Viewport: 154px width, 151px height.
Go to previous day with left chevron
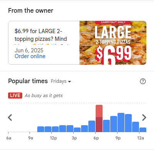[10, 117]
